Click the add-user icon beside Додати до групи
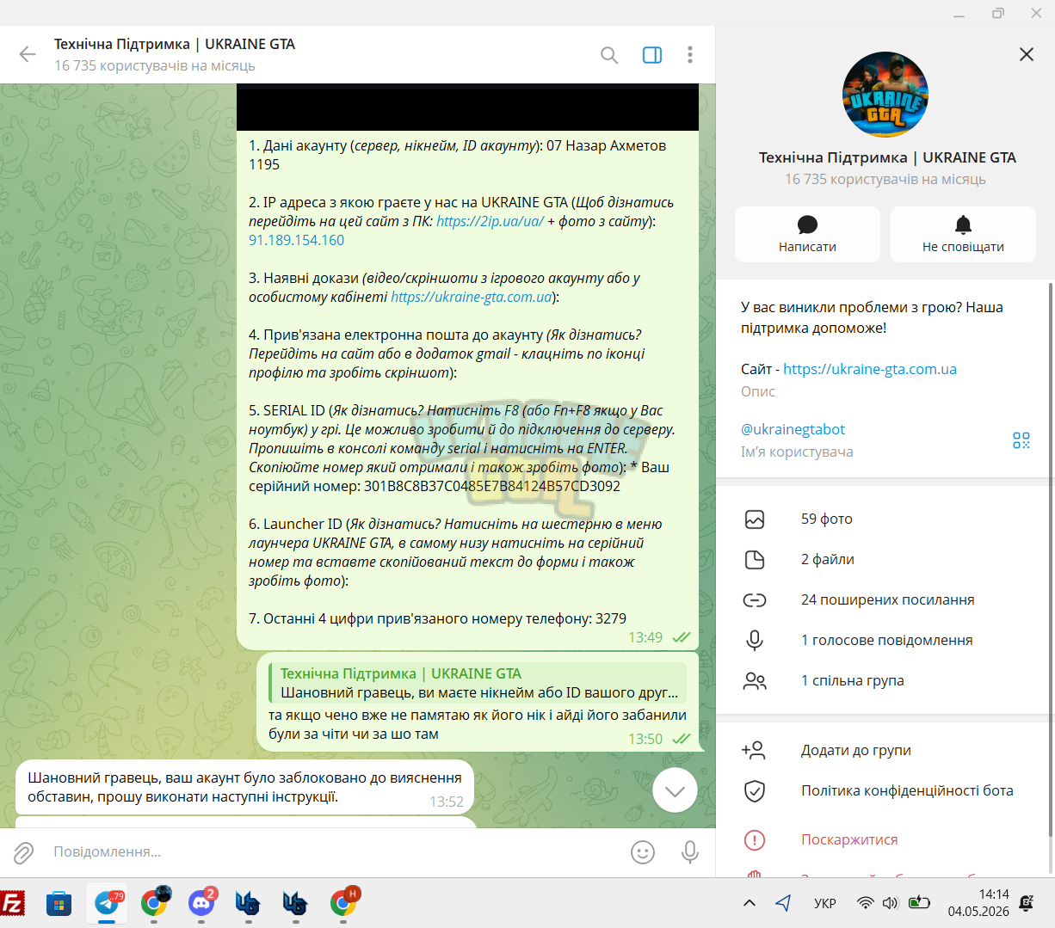Image resolution: width=1055 pixels, height=928 pixels. pyautogui.click(x=754, y=750)
